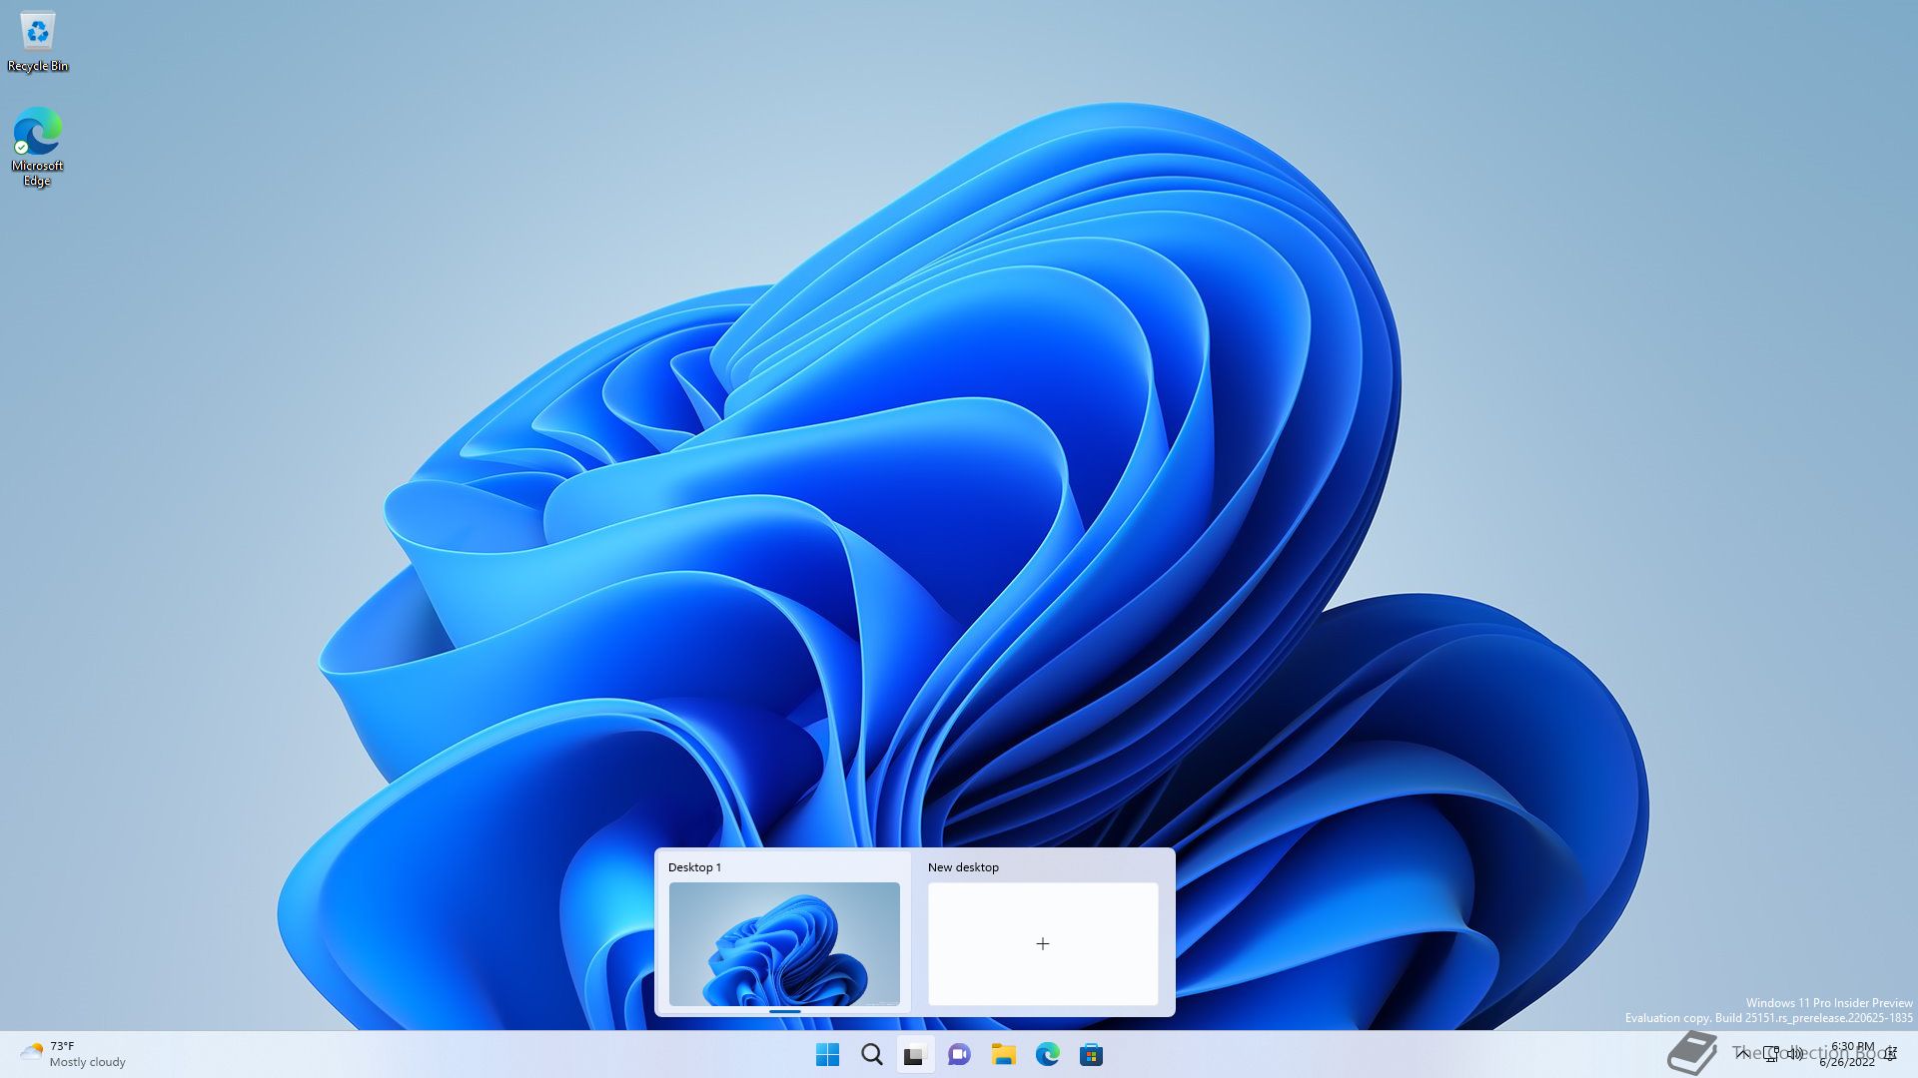Viewport: 1918px width, 1078px height.
Task: Open network status tray icon
Action: [x=1770, y=1053]
